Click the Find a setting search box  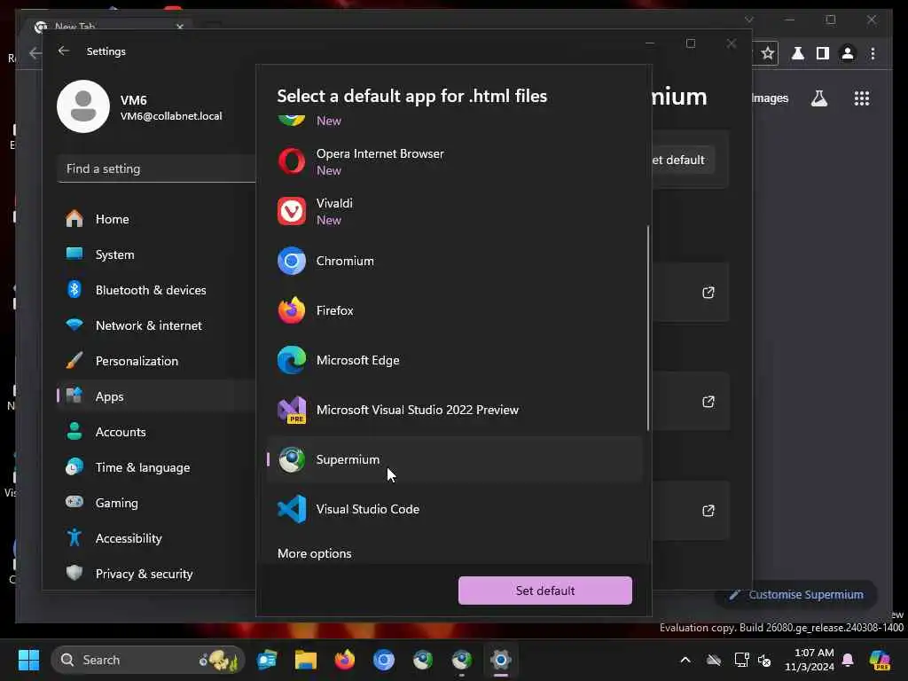(156, 168)
